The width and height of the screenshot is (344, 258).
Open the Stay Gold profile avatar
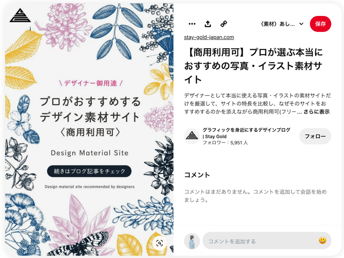192,136
